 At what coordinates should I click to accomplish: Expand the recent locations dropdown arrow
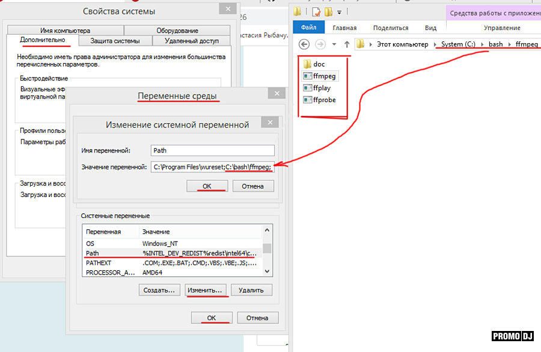point(335,44)
